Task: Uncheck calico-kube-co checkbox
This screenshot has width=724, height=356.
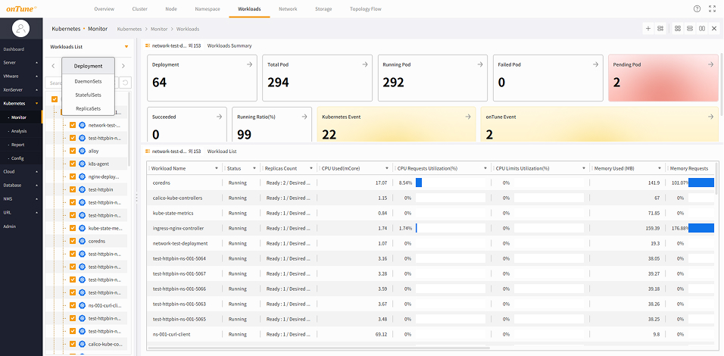Action: [x=73, y=344]
